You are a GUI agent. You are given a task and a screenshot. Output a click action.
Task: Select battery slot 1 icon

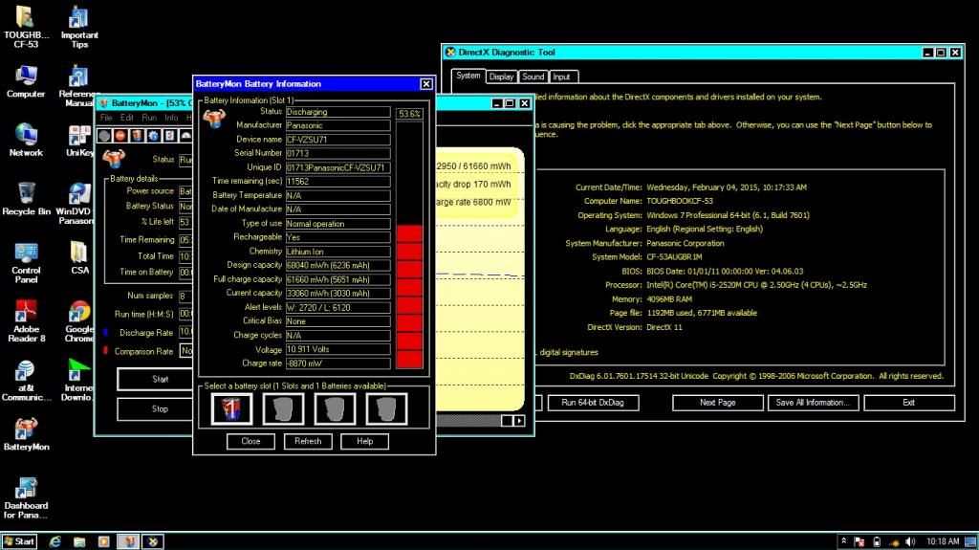[x=231, y=408]
